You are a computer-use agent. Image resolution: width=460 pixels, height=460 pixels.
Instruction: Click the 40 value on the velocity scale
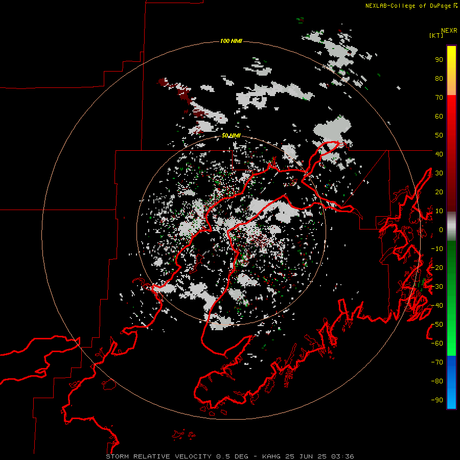pos(439,154)
